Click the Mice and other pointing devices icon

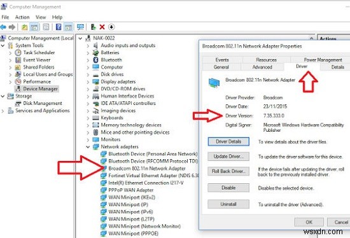coord(95,132)
